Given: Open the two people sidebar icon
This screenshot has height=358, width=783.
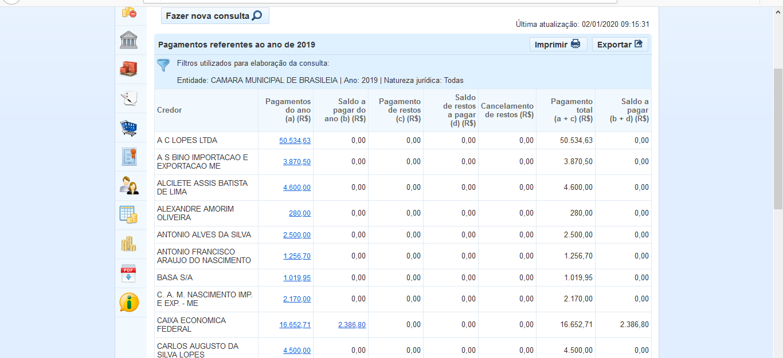Looking at the screenshot, I should [128, 186].
